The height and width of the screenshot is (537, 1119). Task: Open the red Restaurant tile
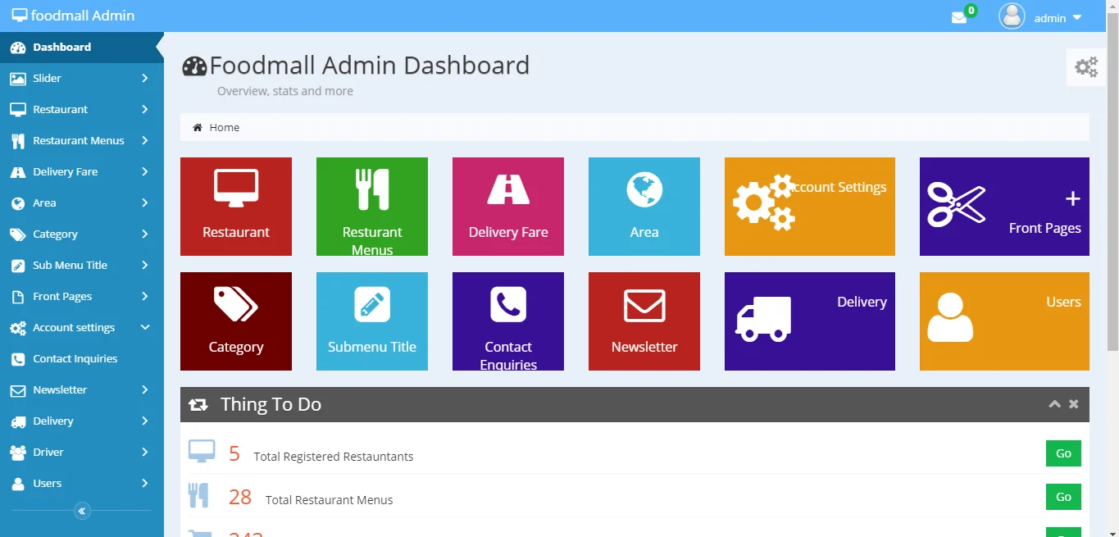pyautogui.click(x=236, y=207)
